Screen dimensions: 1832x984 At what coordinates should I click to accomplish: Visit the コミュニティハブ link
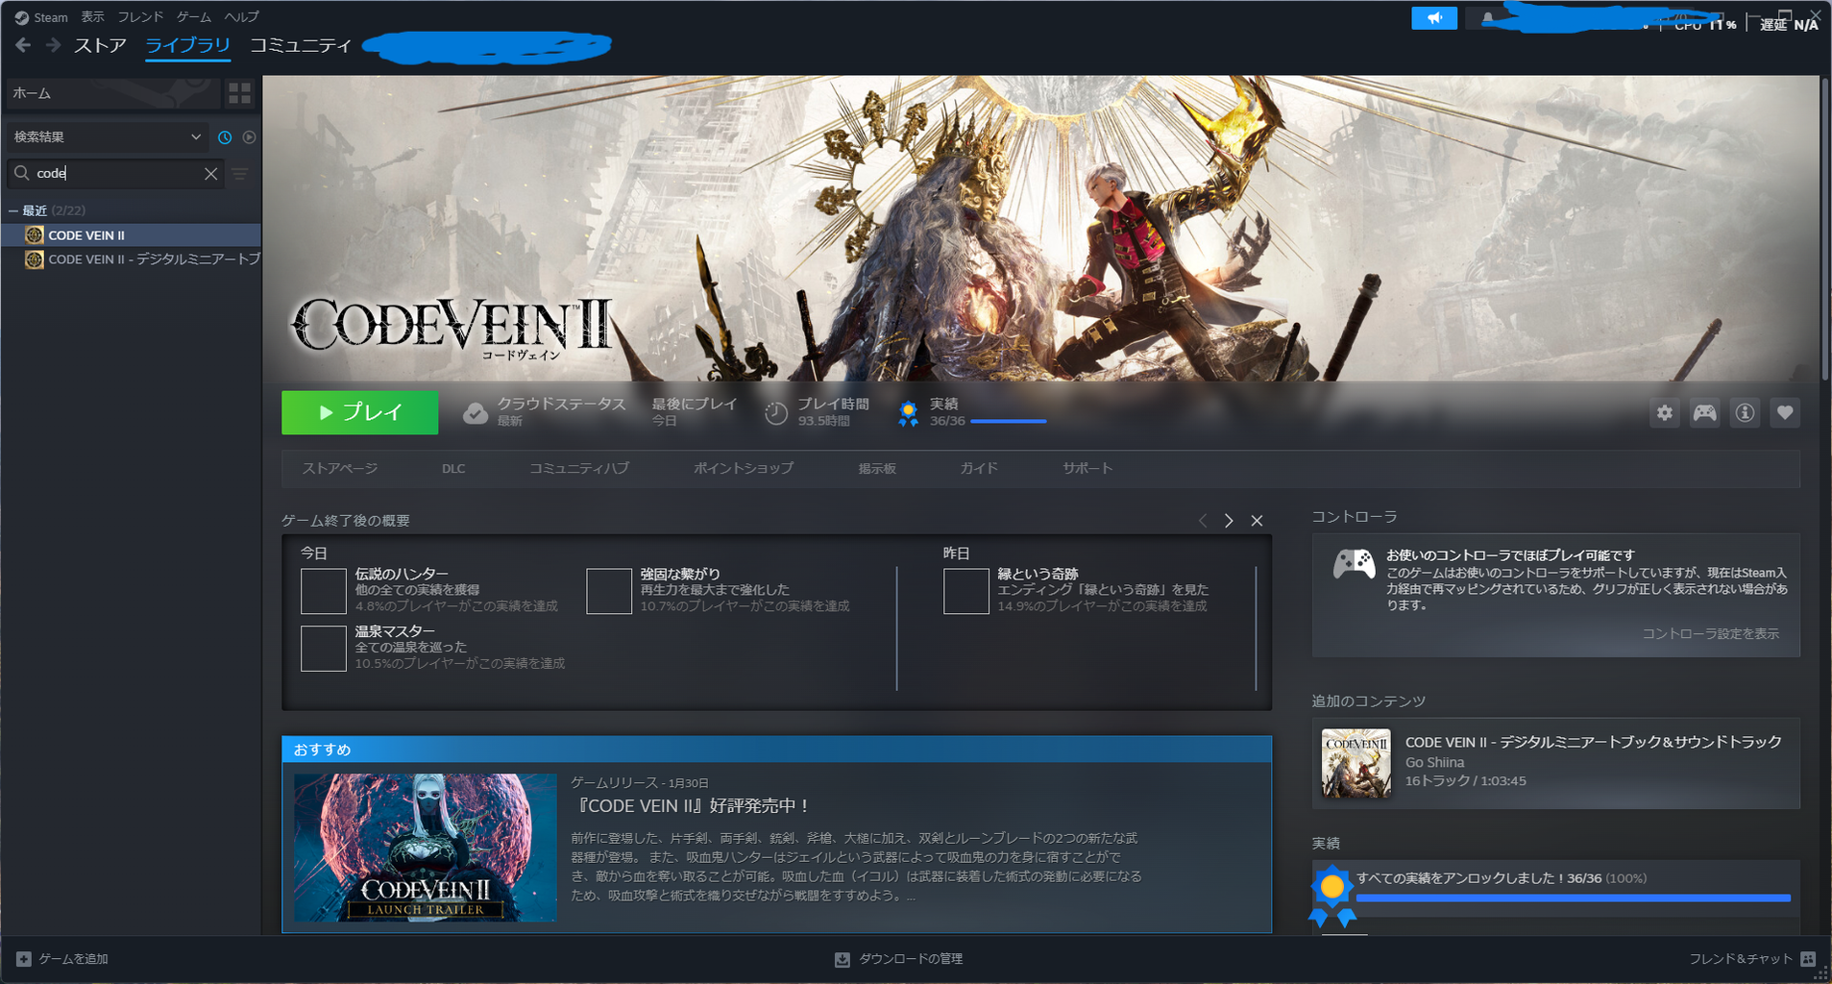[x=579, y=468]
